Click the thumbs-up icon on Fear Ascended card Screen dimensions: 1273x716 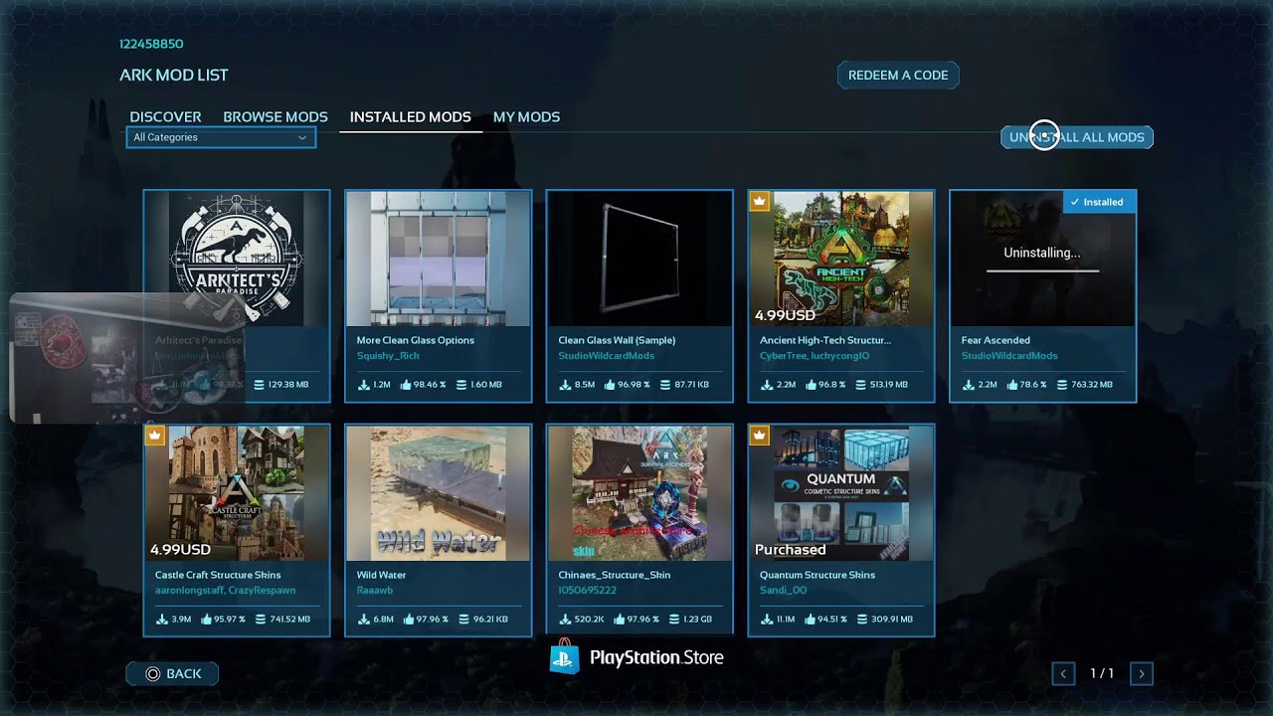(1012, 385)
